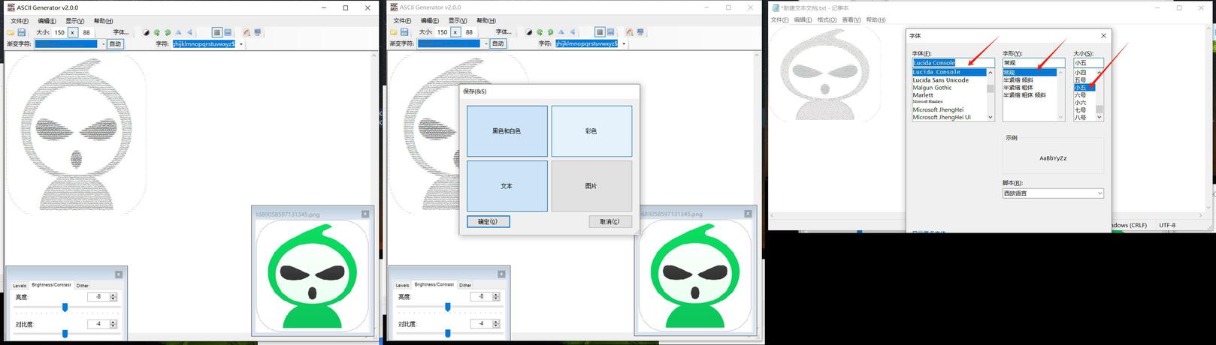The width and height of the screenshot is (1216, 345).
Task: Click black/white invert icon in window behind save dialog
Action: pos(528,32)
